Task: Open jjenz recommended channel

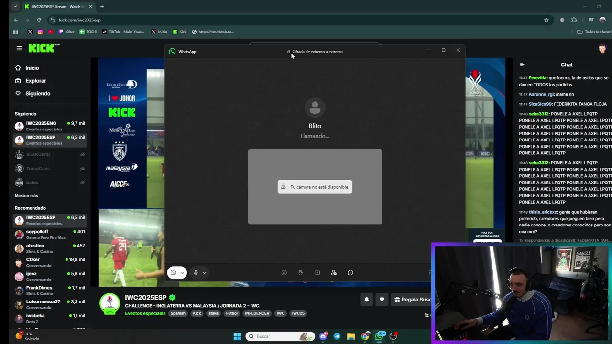Action: (50, 276)
